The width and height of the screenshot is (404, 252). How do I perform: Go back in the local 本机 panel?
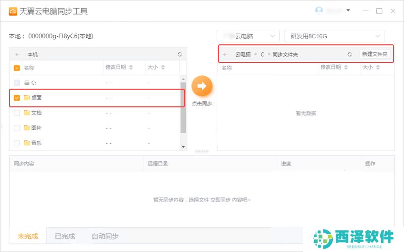(17, 54)
